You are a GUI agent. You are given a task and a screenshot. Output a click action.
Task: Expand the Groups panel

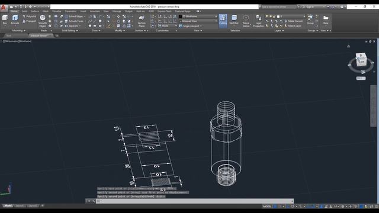click(x=313, y=31)
